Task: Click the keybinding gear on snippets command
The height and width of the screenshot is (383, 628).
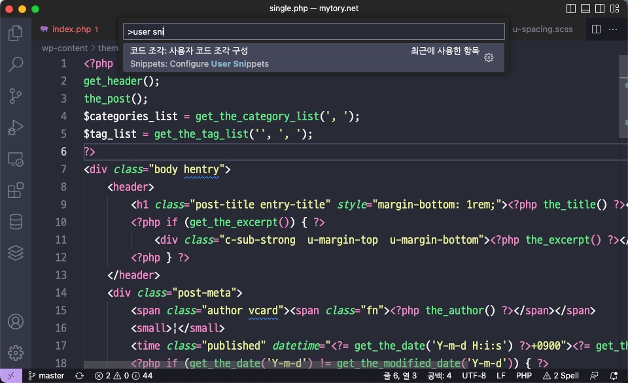Action: (x=489, y=58)
